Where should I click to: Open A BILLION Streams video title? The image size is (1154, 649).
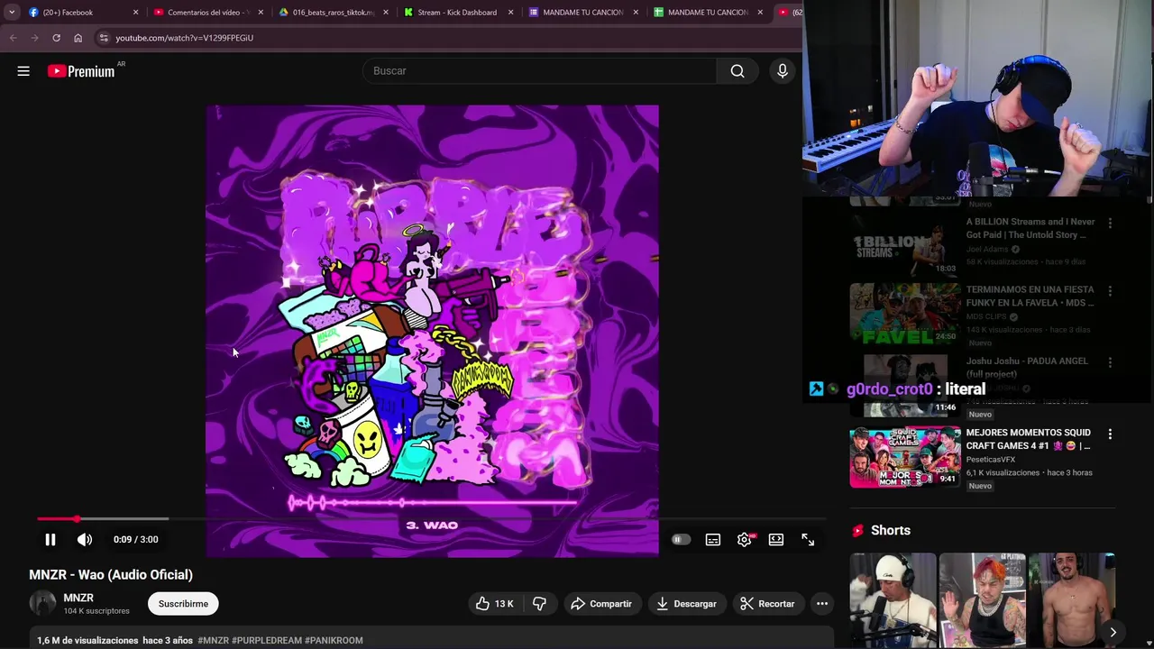(1030, 228)
